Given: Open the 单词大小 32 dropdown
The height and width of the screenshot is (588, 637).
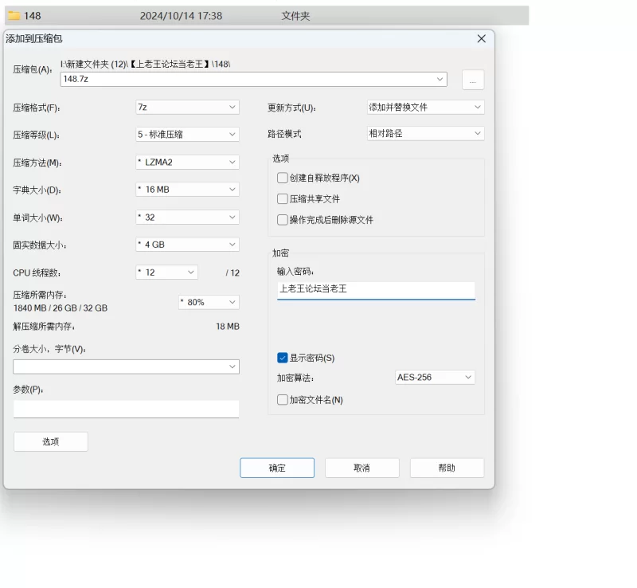Looking at the screenshot, I should [187, 218].
